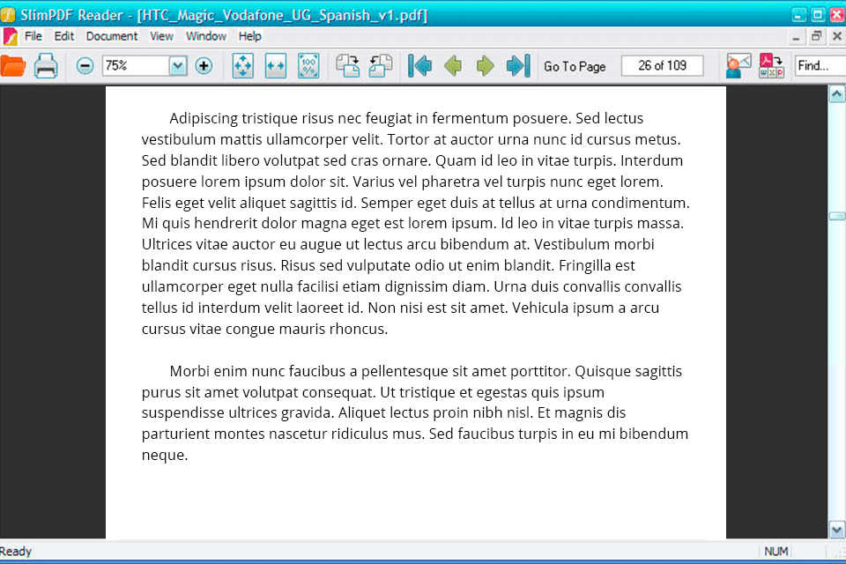The width and height of the screenshot is (846, 564).
Task: Go to the next page with the green right arrow
Action: (485, 66)
